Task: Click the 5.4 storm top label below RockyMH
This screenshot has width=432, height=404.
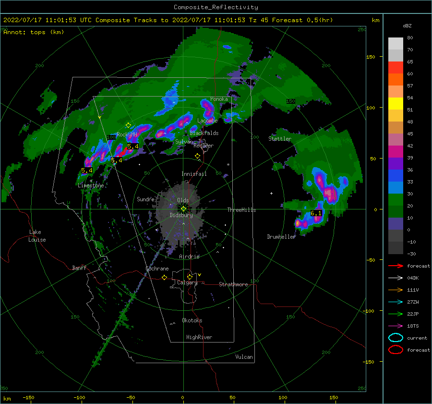Action: (133, 147)
